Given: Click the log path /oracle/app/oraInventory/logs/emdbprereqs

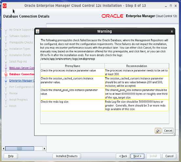Looking at the screenshot, I should (68, 59).
